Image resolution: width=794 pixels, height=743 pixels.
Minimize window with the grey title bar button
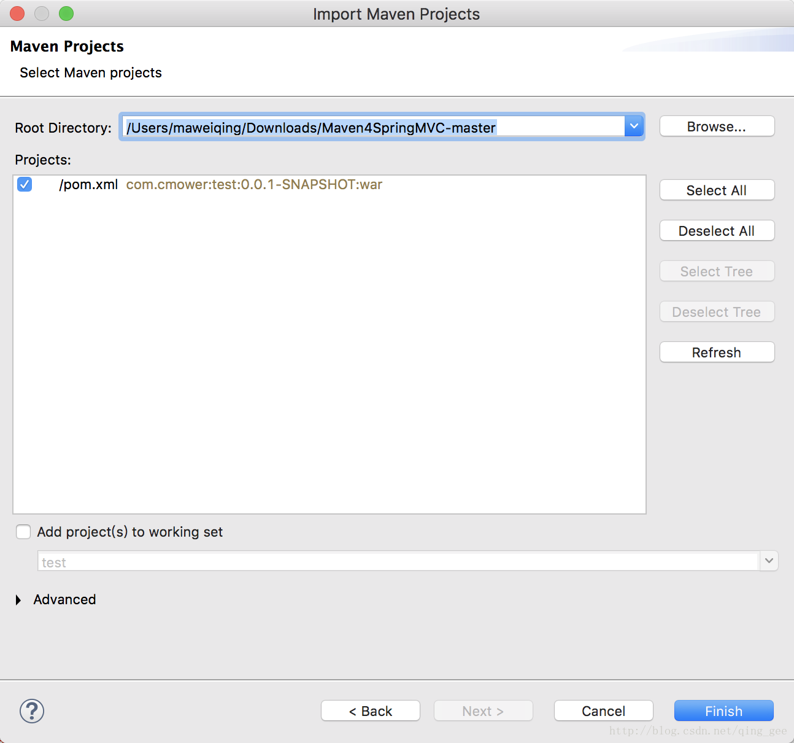[x=42, y=14]
